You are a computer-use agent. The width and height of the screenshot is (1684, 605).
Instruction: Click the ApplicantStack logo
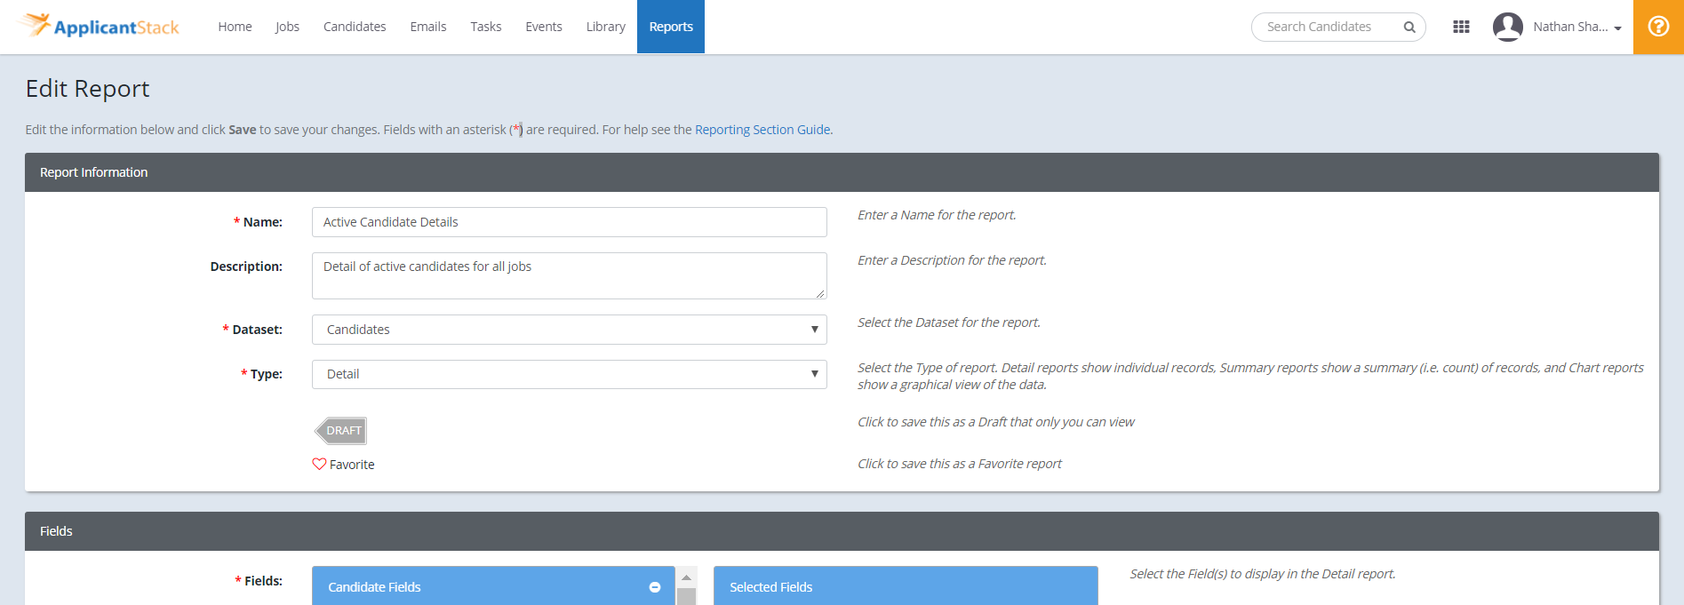[x=100, y=26]
